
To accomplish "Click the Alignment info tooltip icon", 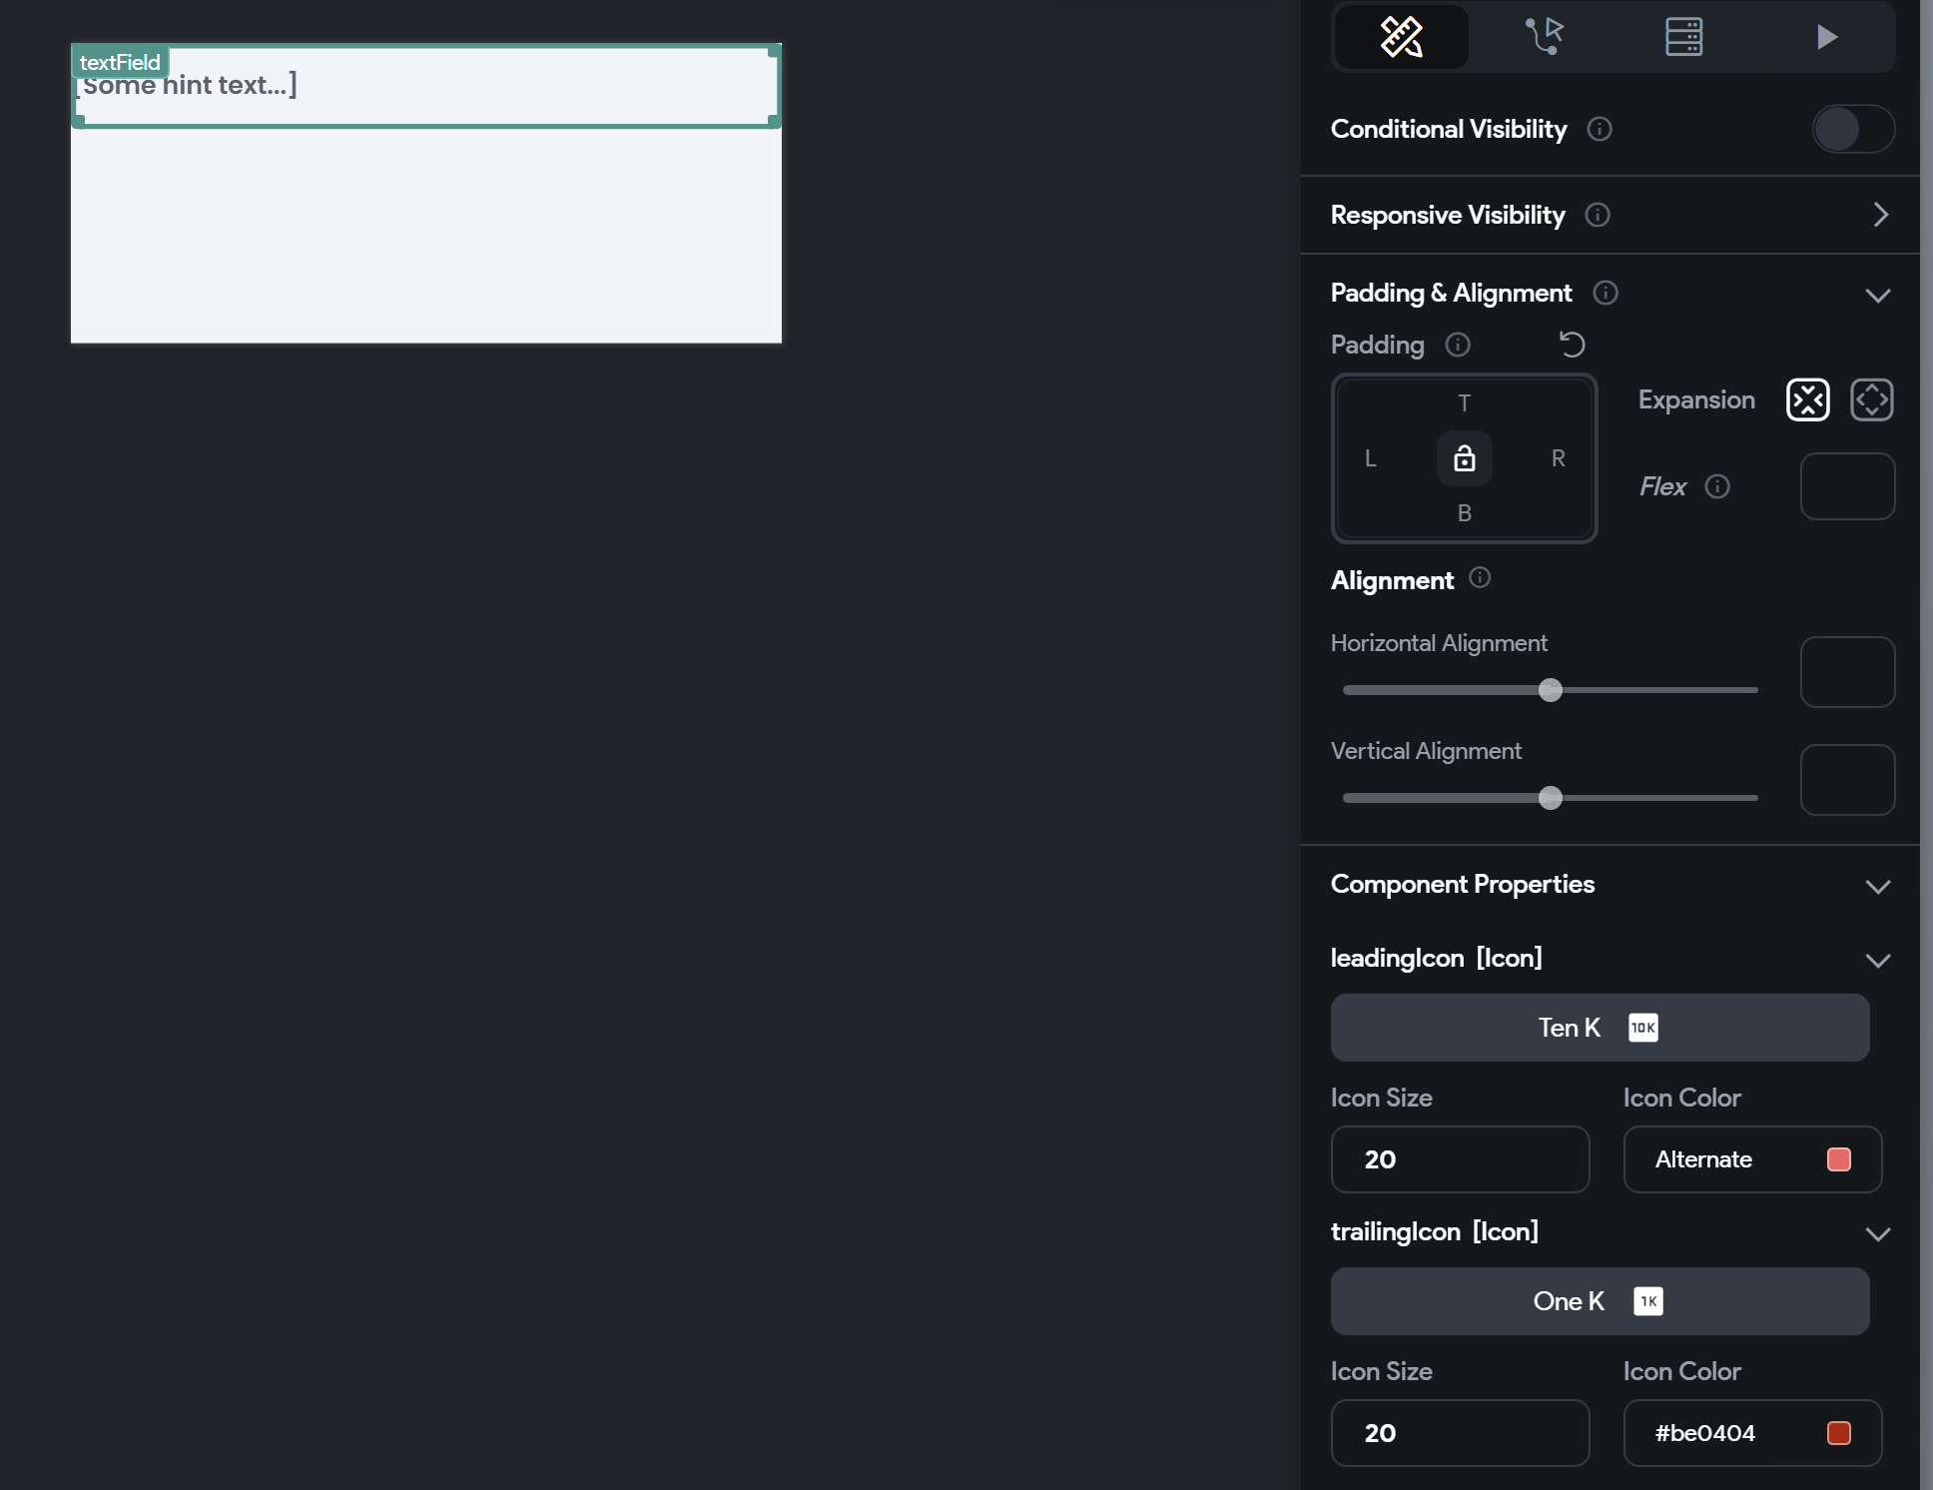I will coord(1481,578).
